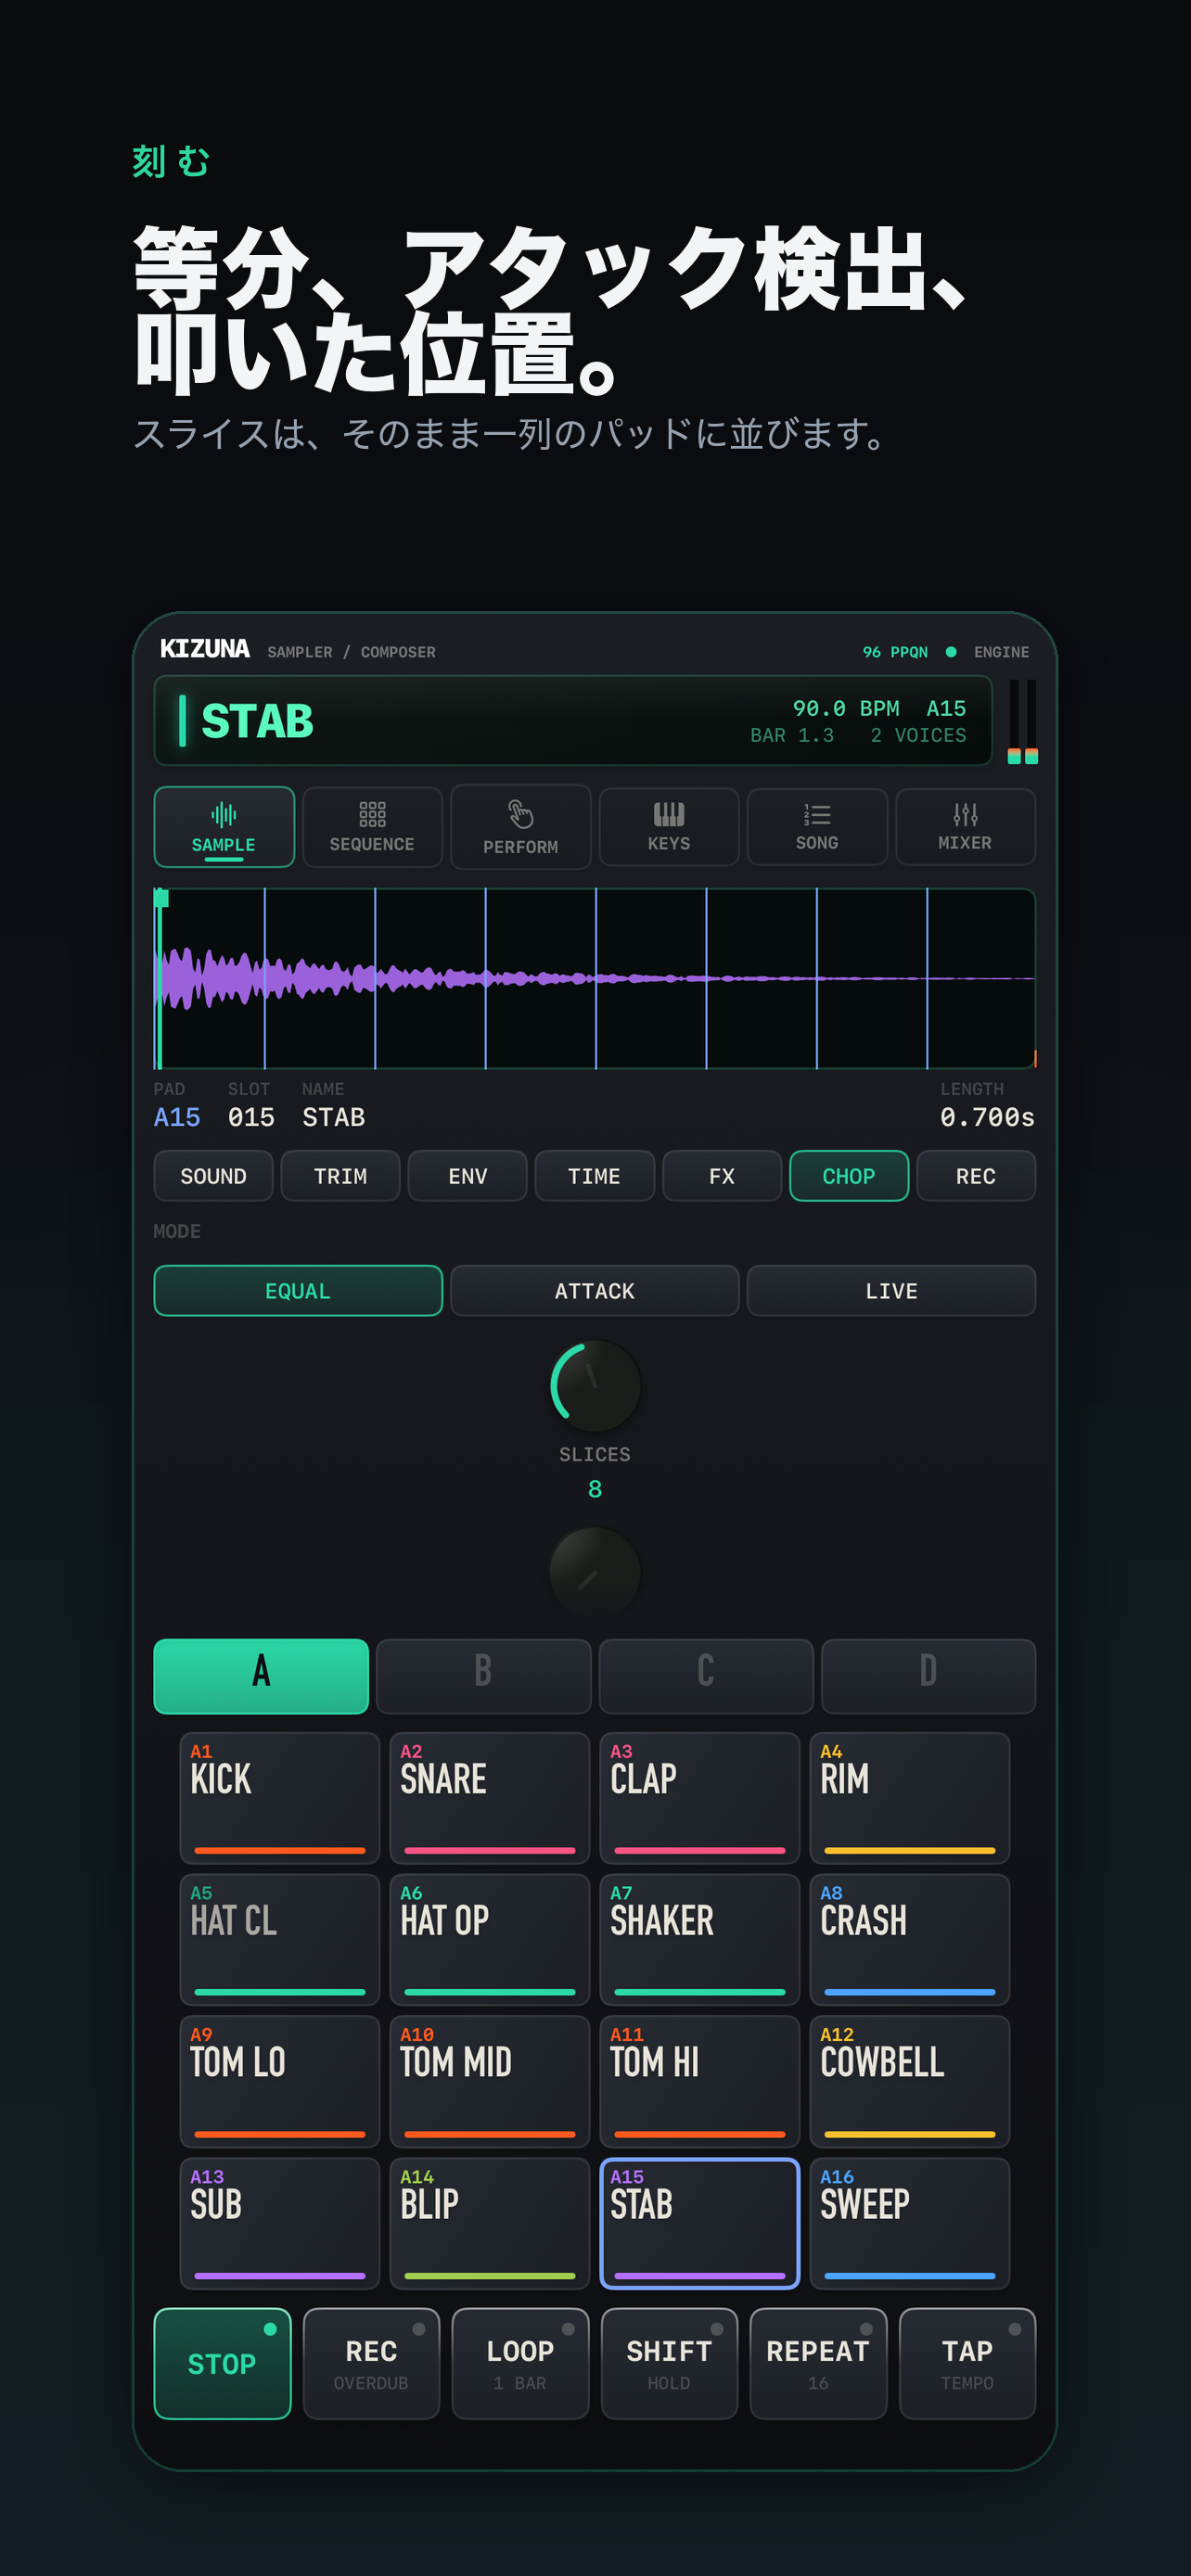The height and width of the screenshot is (2576, 1191).
Task: Trigger the A6 HAT OP pad
Action: [x=490, y=1940]
